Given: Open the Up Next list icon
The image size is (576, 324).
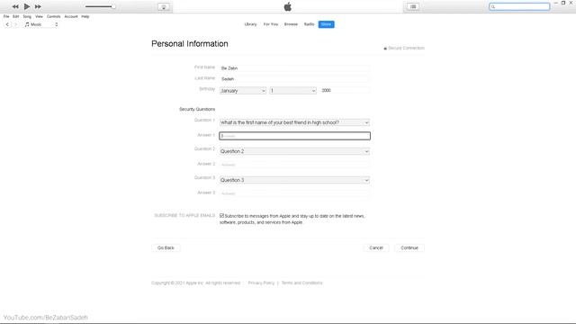Looking at the screenshot, I should 413,6.
